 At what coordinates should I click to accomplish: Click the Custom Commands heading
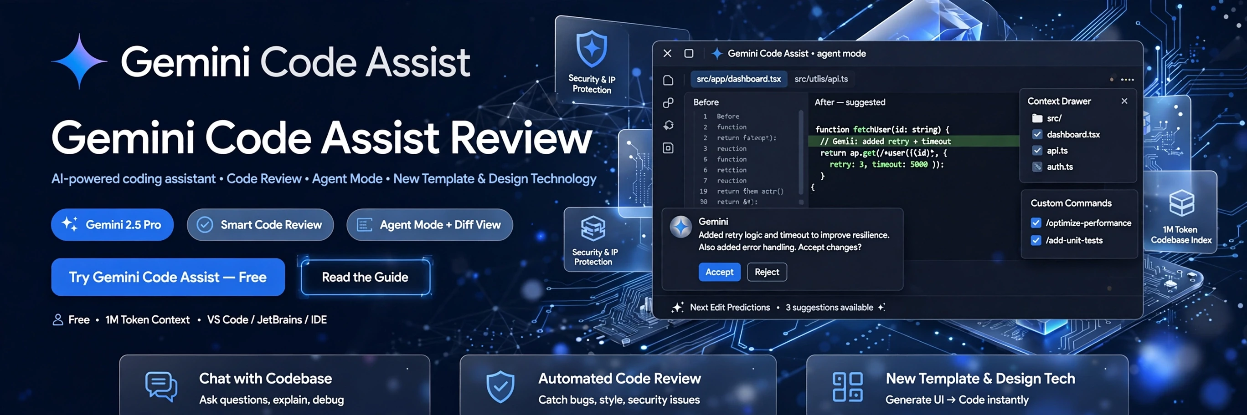1071,203
